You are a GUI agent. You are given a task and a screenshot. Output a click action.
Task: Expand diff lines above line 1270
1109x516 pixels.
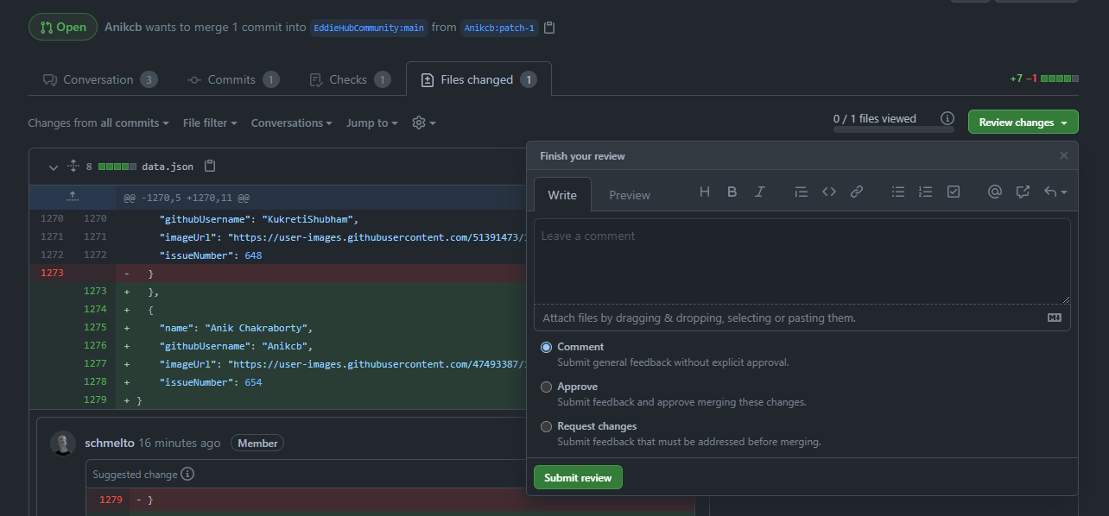tap(73, 197)
